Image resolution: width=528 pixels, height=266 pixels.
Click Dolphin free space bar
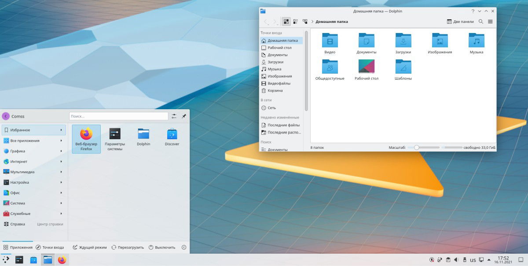point(451,148)
